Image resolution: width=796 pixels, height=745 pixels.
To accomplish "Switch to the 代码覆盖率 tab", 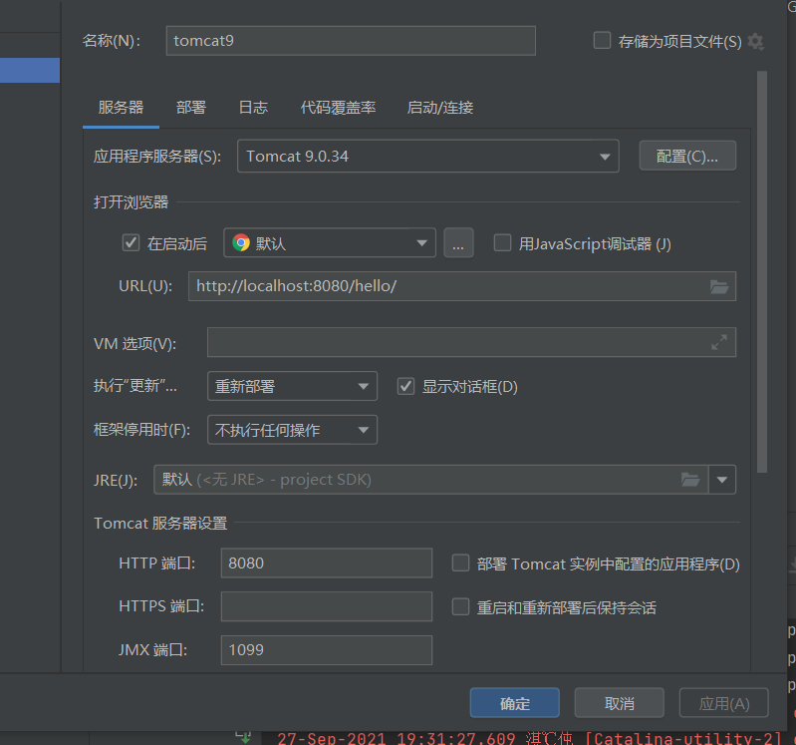I will point(338,108).
